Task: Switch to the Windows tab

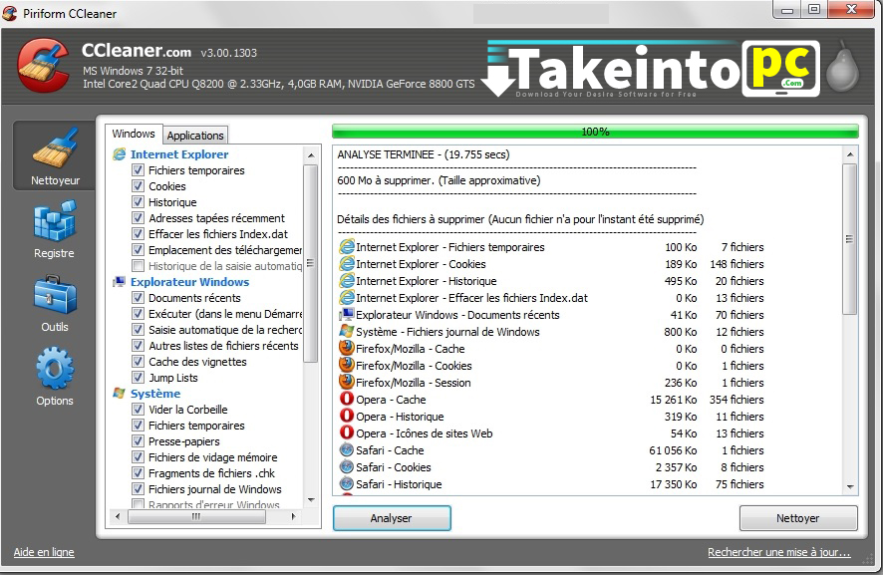Action: click(134, 135)
